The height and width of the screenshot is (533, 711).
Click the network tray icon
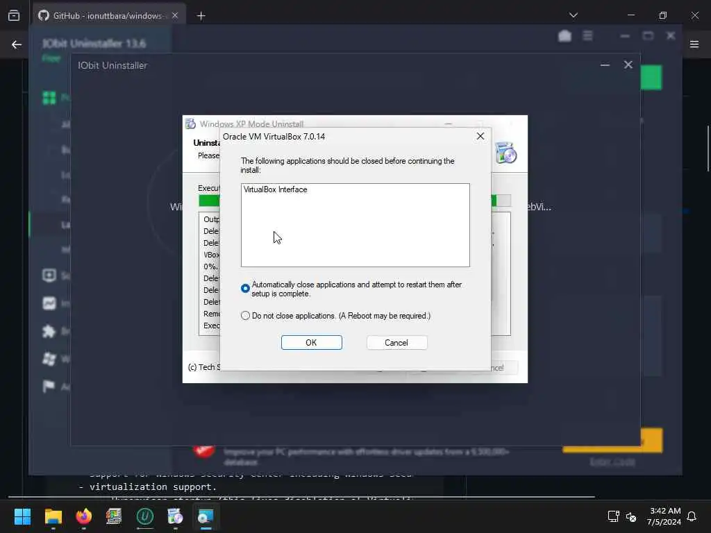(614, 516)
